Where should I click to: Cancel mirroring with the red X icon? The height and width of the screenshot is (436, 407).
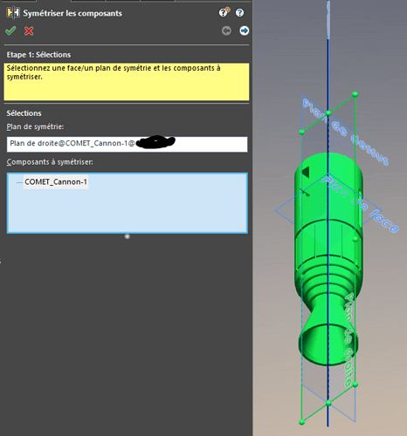tap(29, 31)
